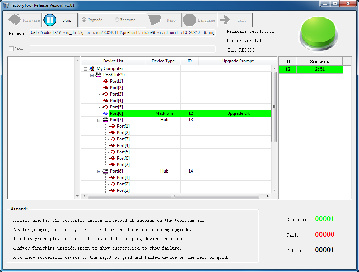Viewport: 359px width, 272px height.
Task: Collapse the My Computer tree node
Action: pos(85,68)
